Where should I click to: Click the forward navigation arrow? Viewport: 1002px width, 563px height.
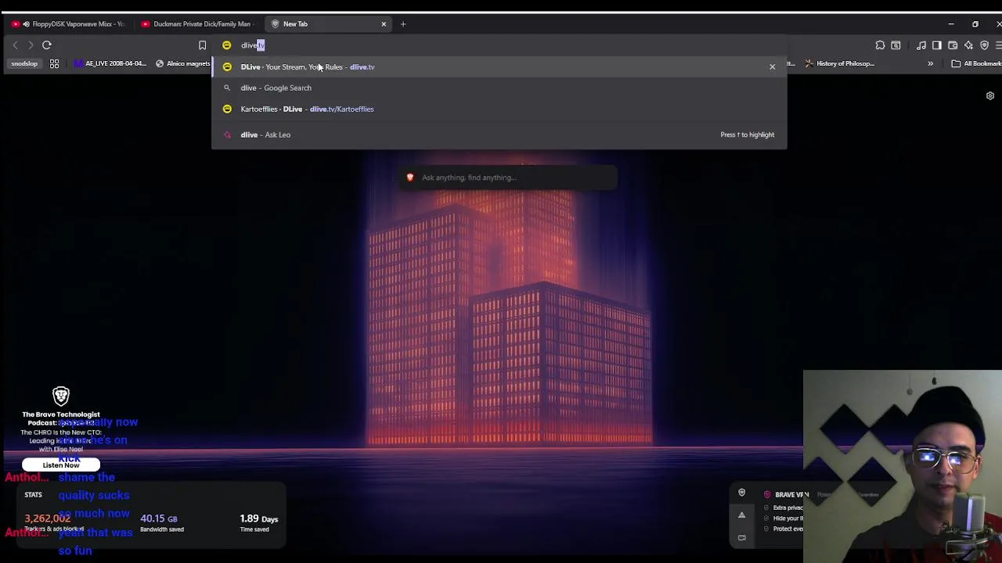click(x=31, y=45)
